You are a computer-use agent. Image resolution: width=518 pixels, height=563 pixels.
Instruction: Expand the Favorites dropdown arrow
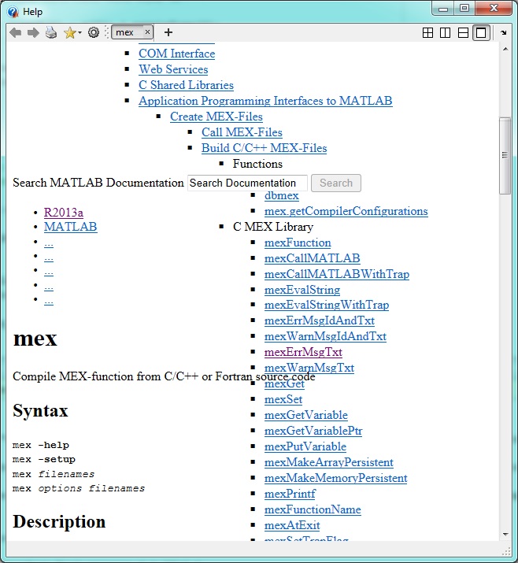(x=80, y=33)
